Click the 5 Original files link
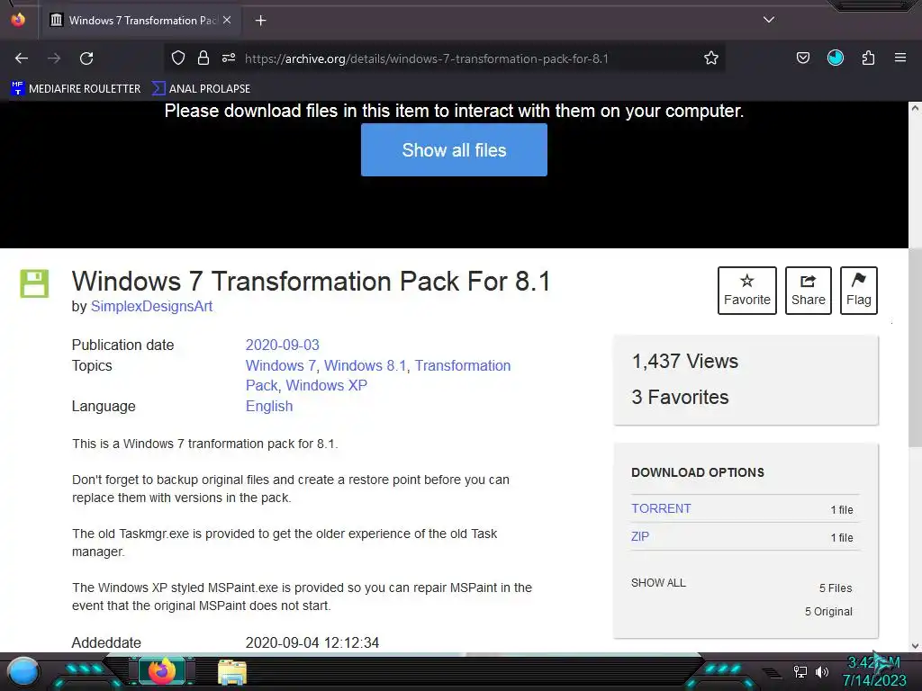The image size is (922, 691). pyautogui.click(x=828, y=611)
